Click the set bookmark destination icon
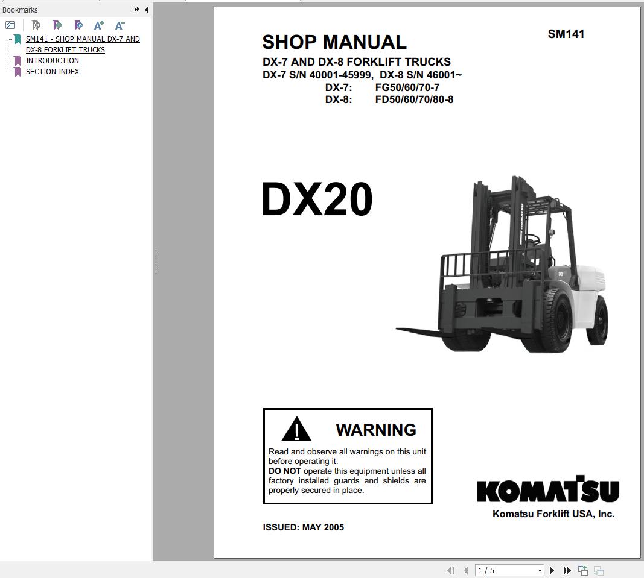644x578 pixels. (x=78, y=25)
